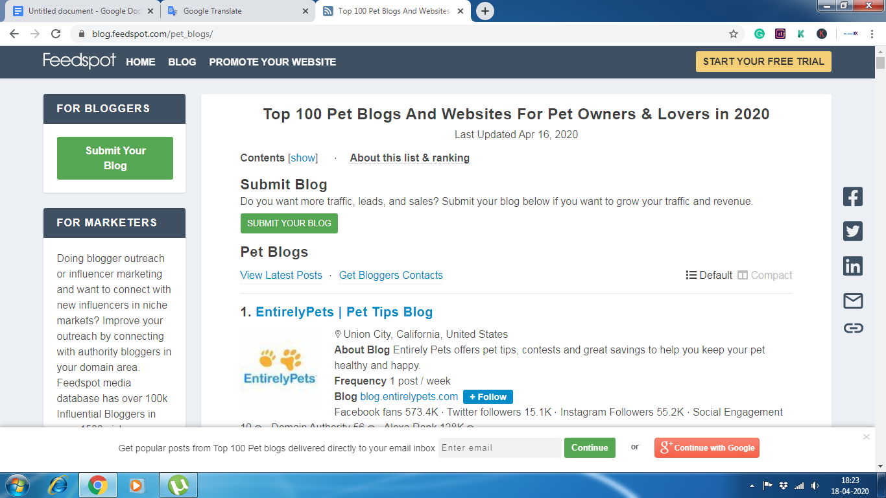Open the HOME menu item
This screenshot has height=498, width=886.
pyautogui.click(x=141, y=62)
